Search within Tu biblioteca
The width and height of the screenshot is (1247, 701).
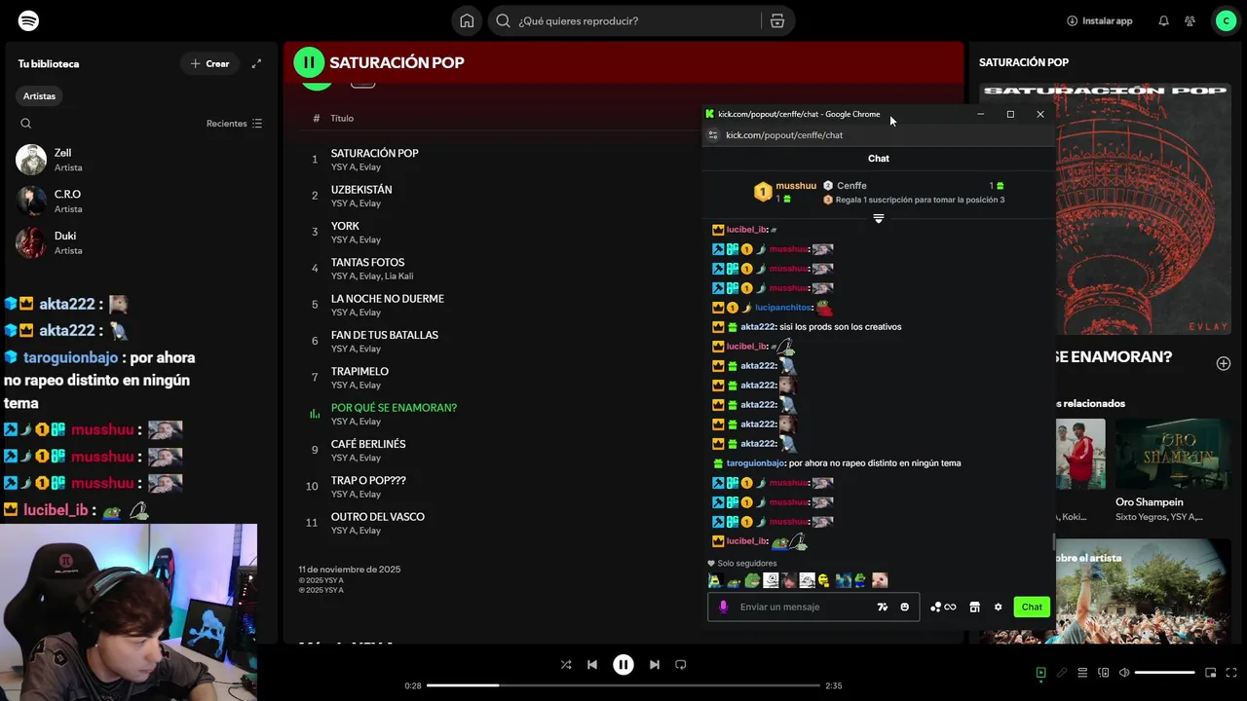coord(26,124)
